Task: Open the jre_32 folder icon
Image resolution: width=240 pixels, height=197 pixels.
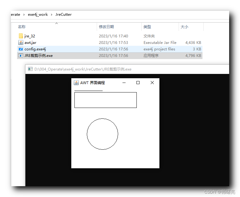Action: (x=21, y=36)
